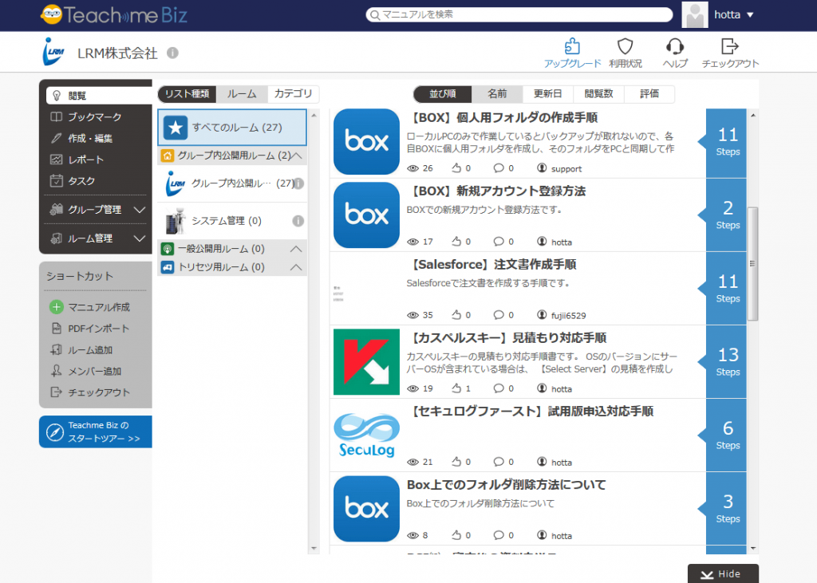Click the 13 Steps badge
This screenshot has width=817, height=583.
point(727,361)
